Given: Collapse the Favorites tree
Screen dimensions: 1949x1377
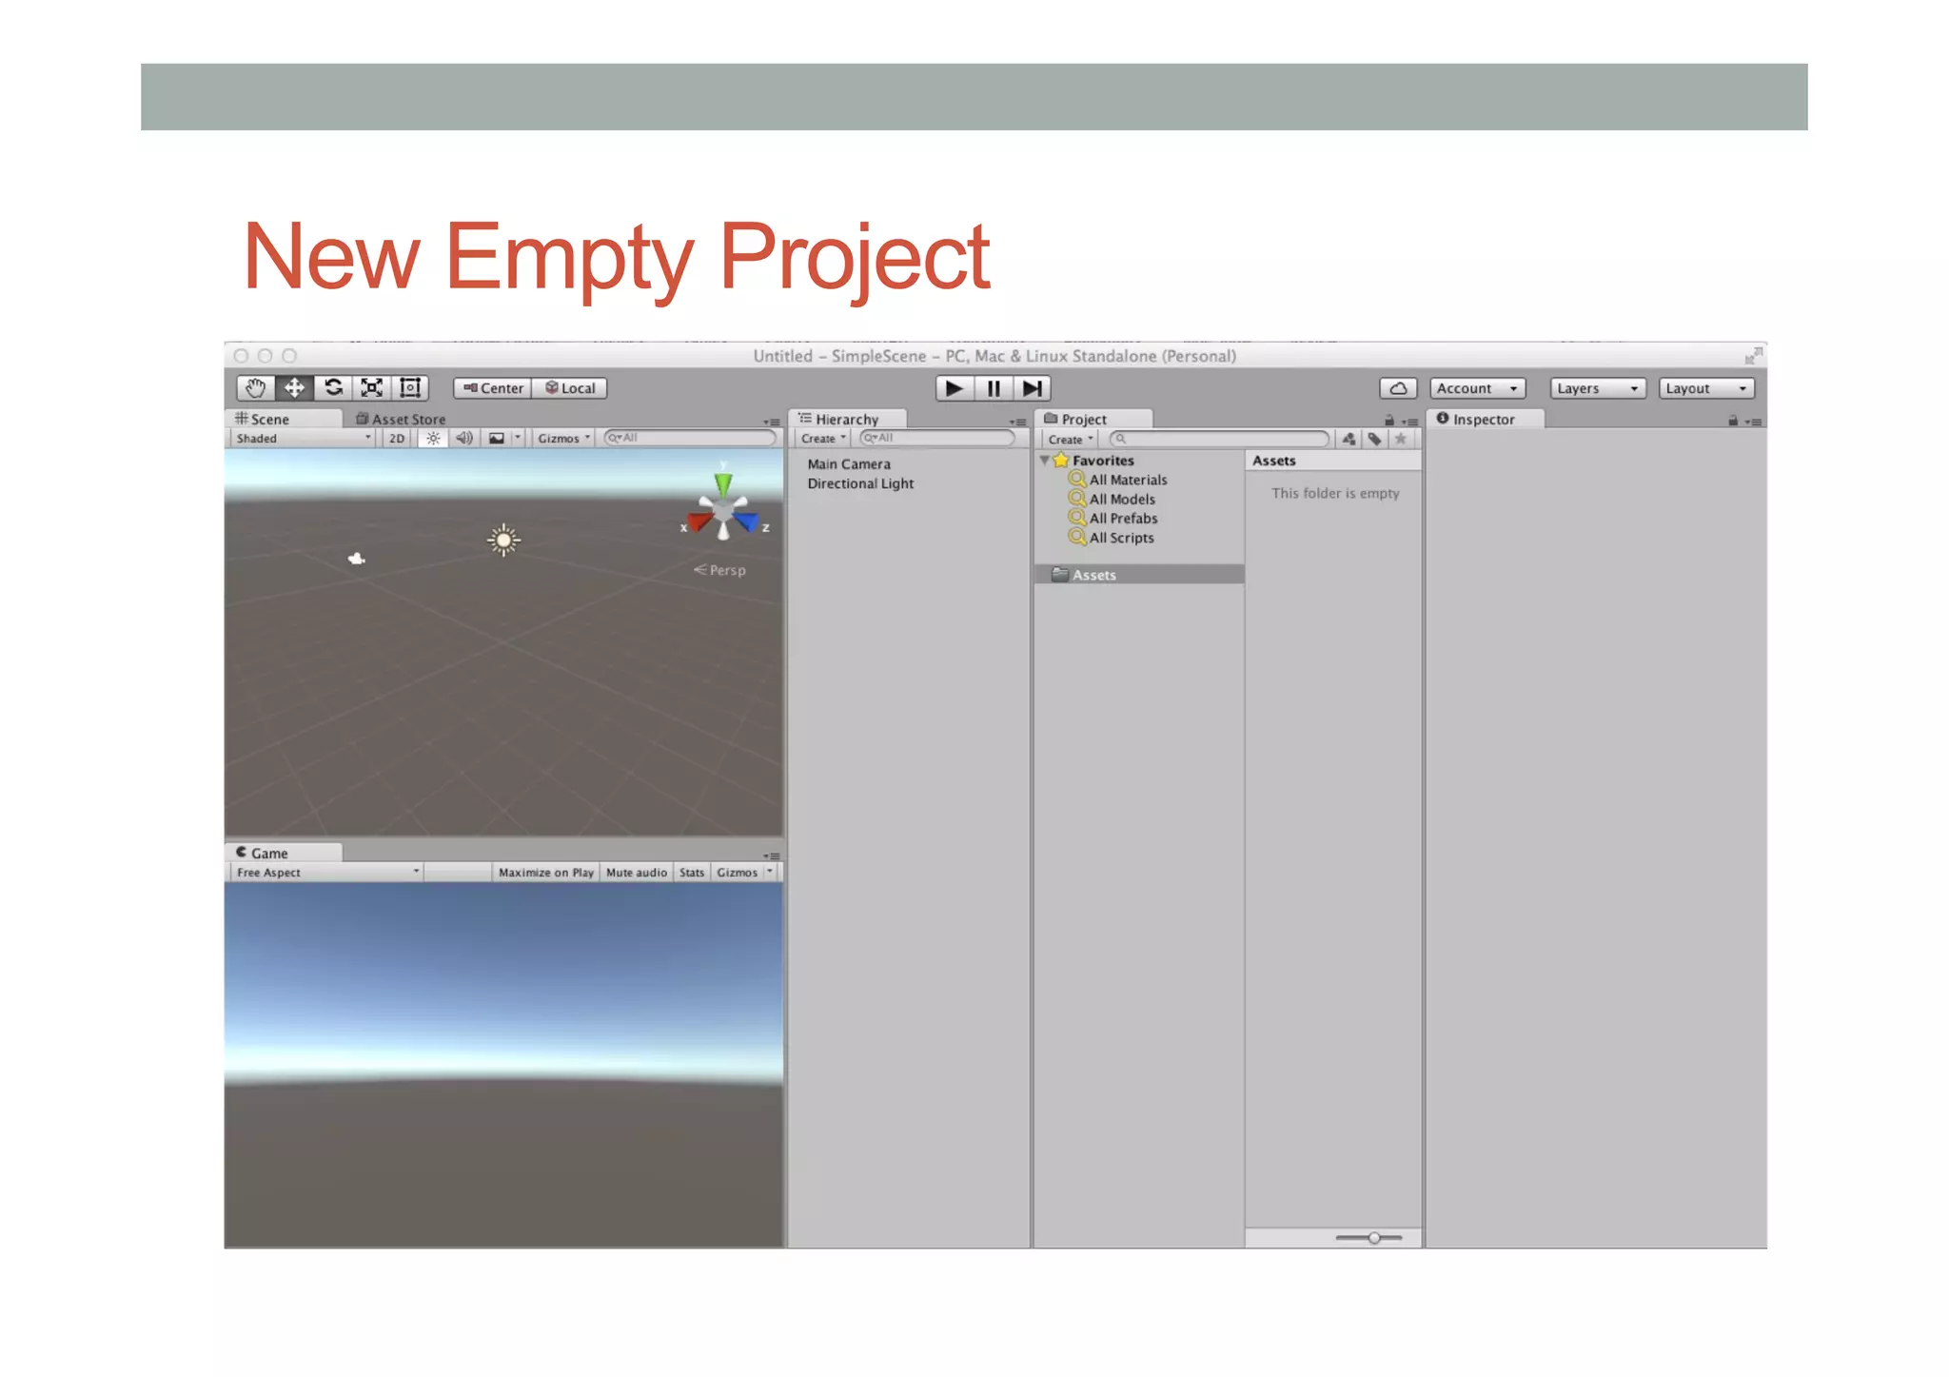Looking at the screenshot, I should [x=1044, y=461].
